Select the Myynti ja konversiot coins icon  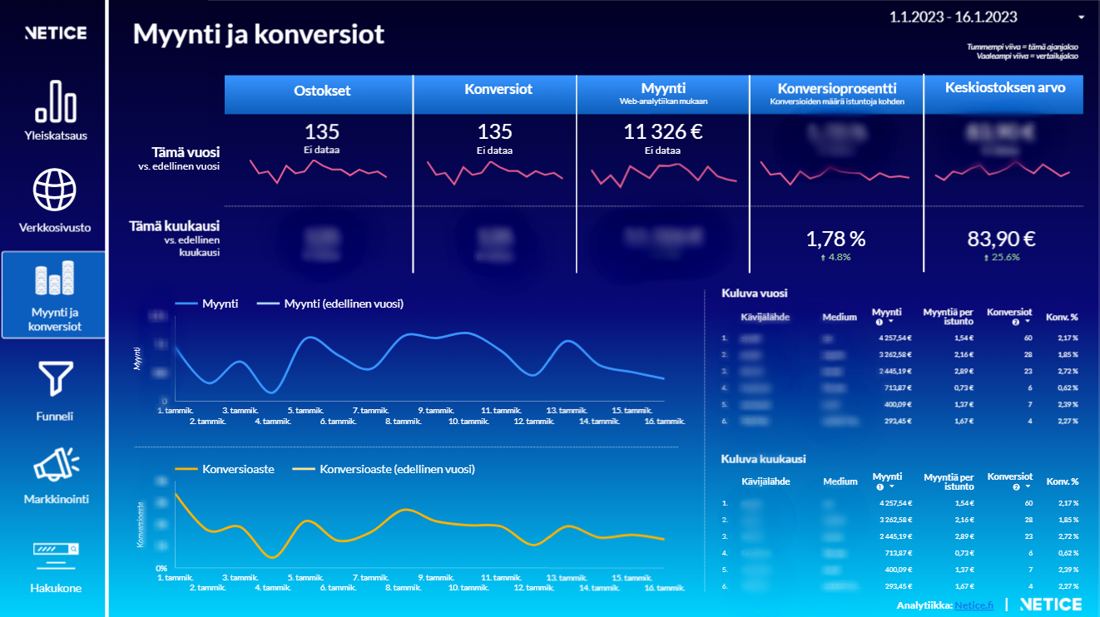tap(54, 279)
